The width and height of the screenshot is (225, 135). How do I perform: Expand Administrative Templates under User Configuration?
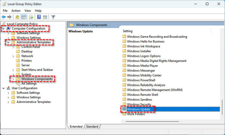8,102
